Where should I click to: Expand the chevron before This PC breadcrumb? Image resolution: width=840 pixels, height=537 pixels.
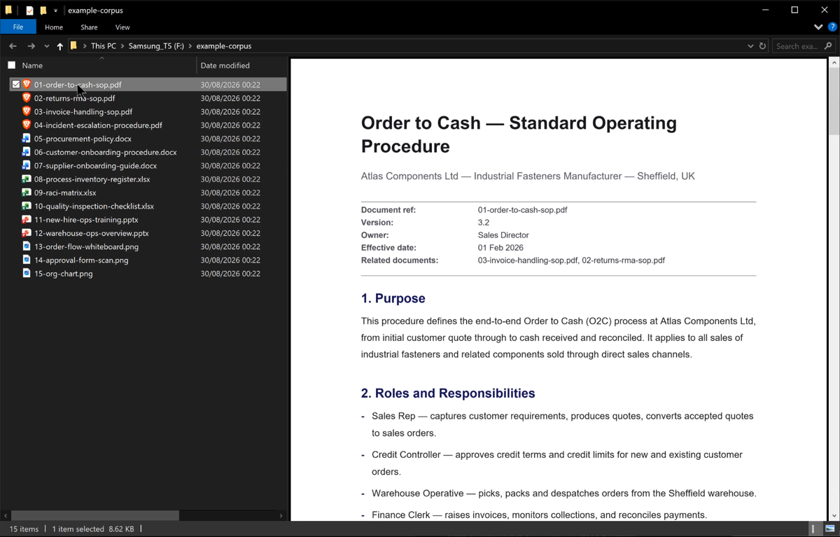[x=85, y=46]
